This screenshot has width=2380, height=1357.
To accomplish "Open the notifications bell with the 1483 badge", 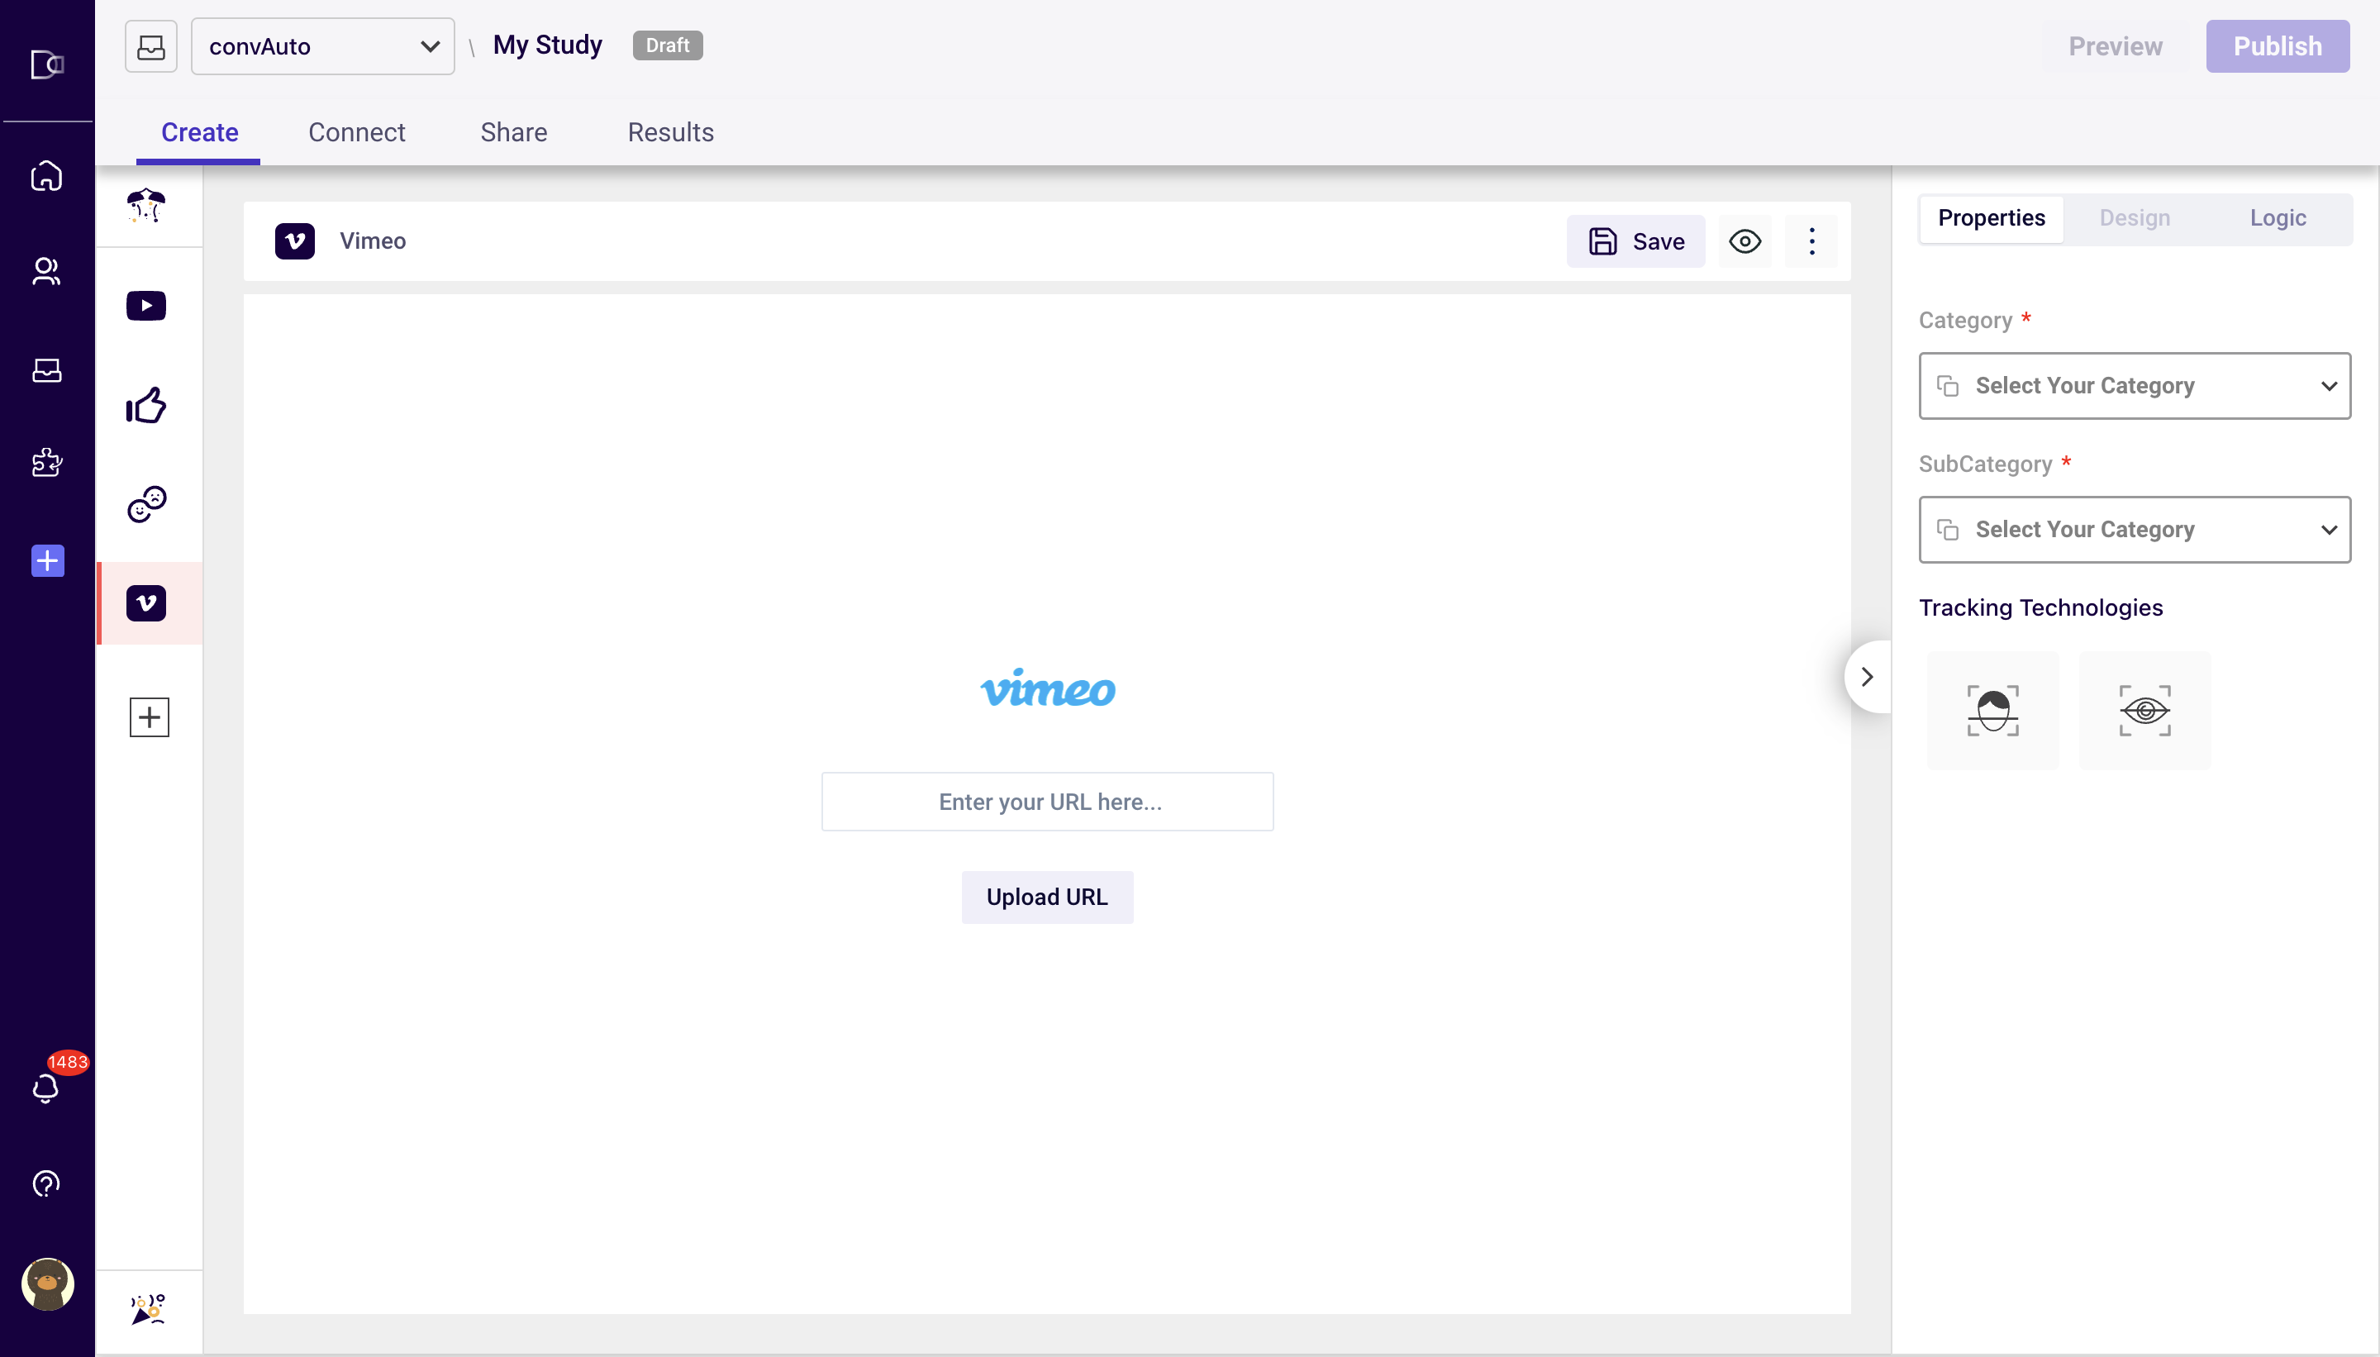I will click(x=45, y=1088).
